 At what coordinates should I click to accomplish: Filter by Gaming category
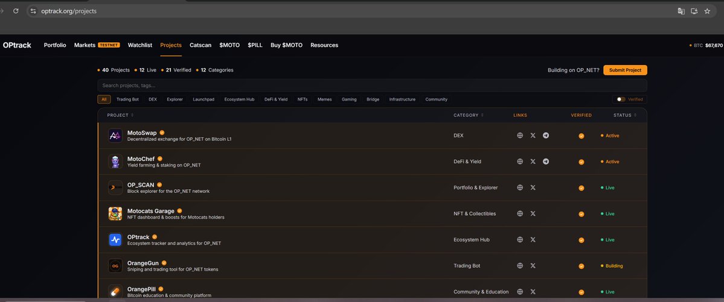[x=349, y=99]
